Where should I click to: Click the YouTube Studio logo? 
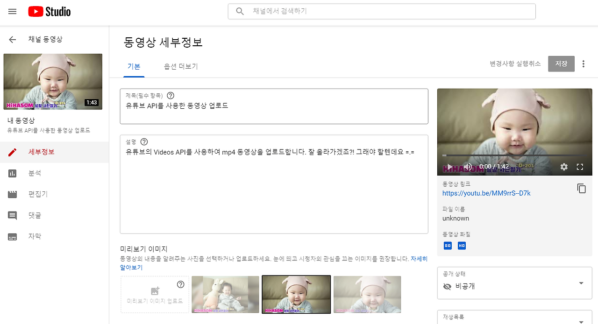click(x=50, y=12)
